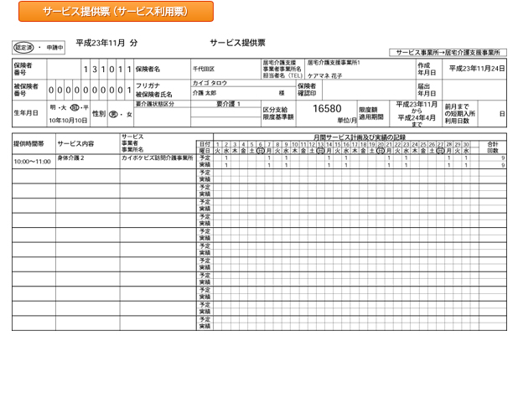Click the 限度額適用期間 label

pyautogui.click(x=371, y=113)
